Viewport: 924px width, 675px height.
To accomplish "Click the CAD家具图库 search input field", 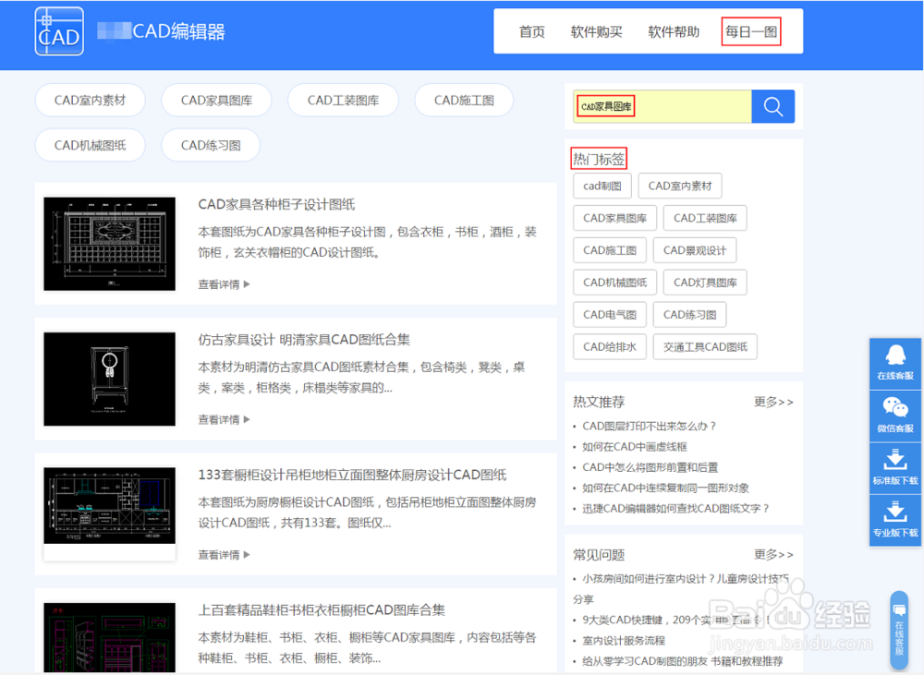I will 663,106.
